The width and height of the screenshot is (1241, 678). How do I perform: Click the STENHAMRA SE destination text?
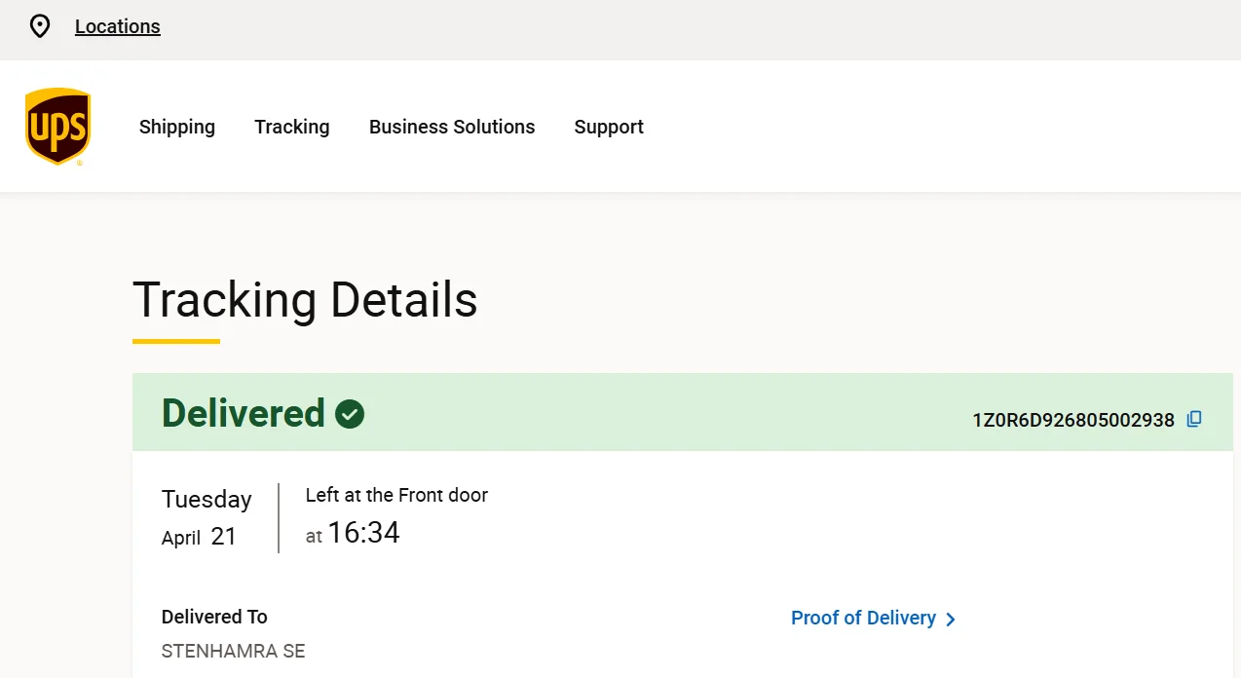(x=233, y=651)
